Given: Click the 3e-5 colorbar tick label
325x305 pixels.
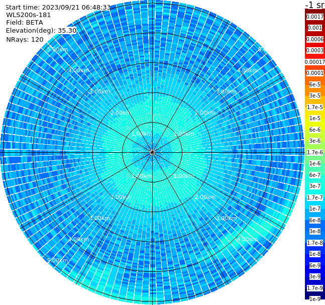Looking at the screenshot, I should pyautogui.click(x=315, y=95).
